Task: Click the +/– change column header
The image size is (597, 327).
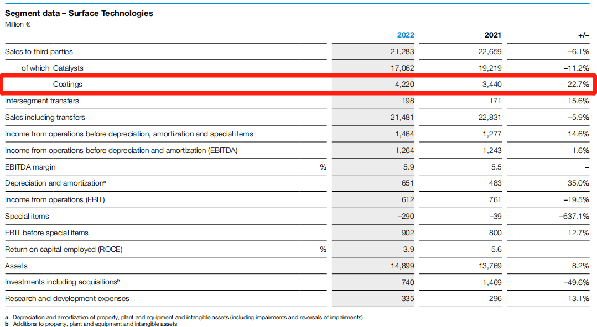Action: [x=583, y=35]
